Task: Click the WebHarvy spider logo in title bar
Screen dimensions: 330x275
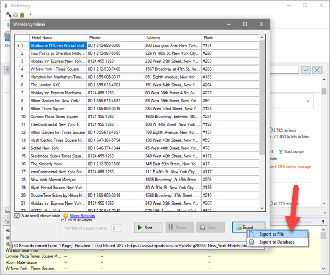Action: 6,4
